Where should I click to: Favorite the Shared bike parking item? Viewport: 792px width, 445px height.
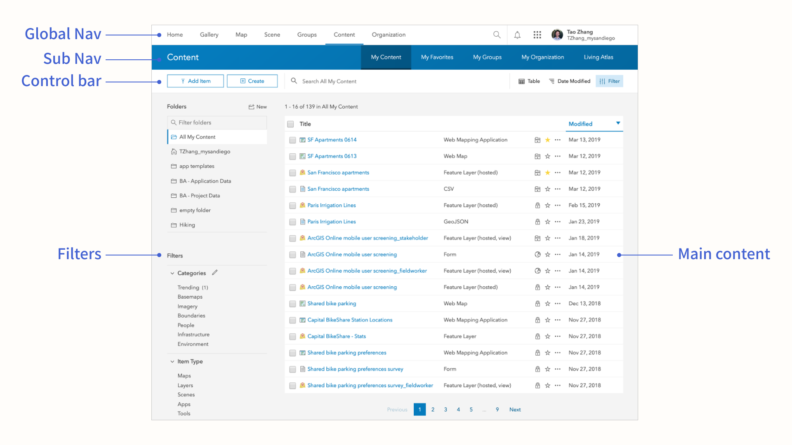coord(548,303)
